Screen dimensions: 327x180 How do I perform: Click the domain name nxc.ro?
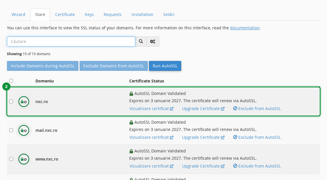coord(42,102)
